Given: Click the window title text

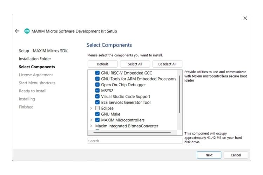Looking at the screenshot, I should click(74, 31).
